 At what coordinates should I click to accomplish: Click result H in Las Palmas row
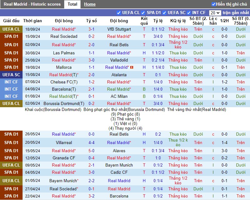point(144,53)
